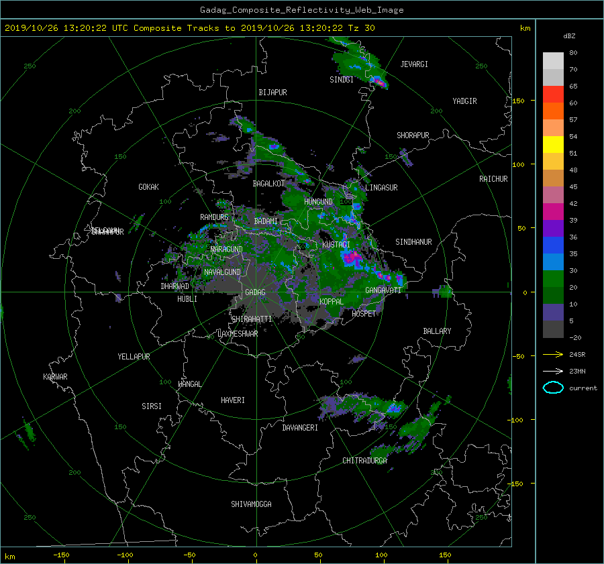
Task: Click the LAXMESHWAR city label
Action: pyautogui.click(x=238, y=334)
